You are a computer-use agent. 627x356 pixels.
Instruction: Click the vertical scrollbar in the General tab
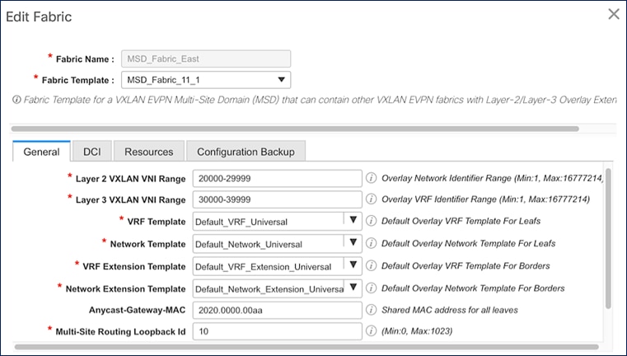click(608, 239)
